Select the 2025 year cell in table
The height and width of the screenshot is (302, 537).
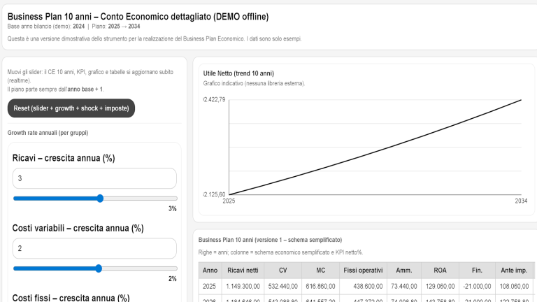[210, 287]
